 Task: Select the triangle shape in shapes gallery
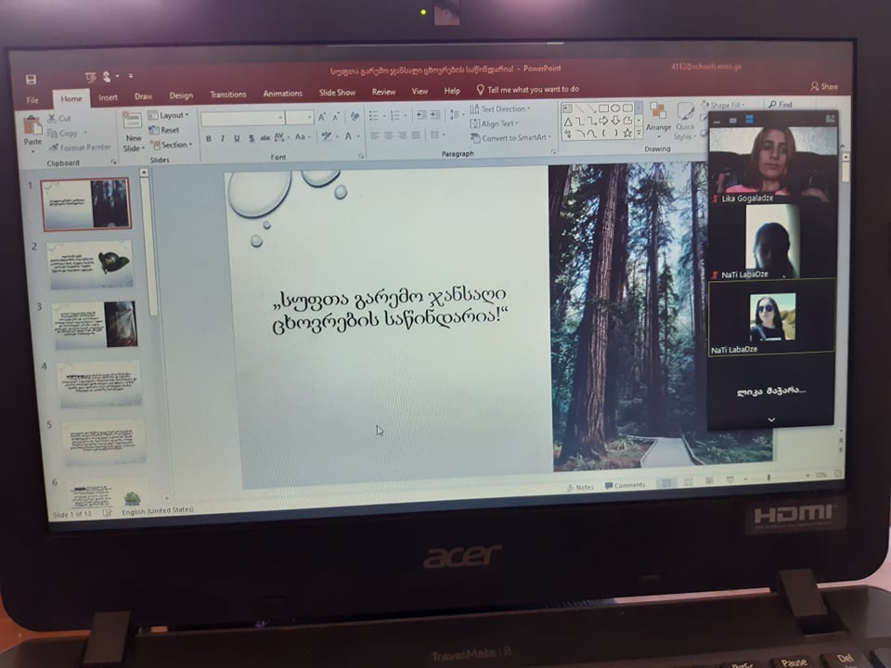coord(568,121)
